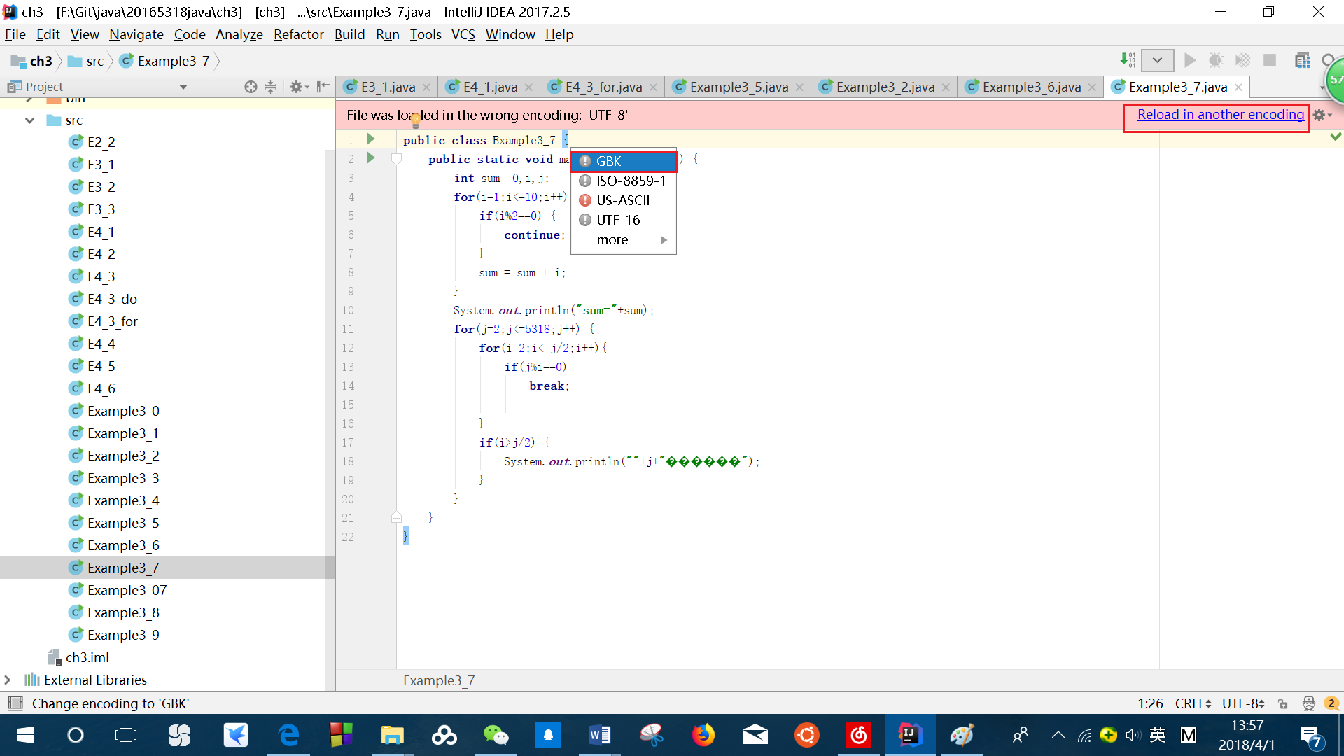Collapse the src folder
The height and width of the screenshot is (756, 1344).
coord(29,120)
